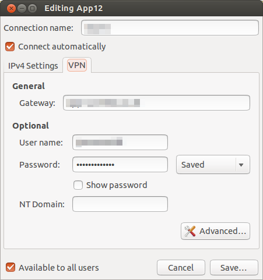Uncheck Available to all users
Image resolution: width=263 pixels, height=280 pixels.
click(10, 267)
